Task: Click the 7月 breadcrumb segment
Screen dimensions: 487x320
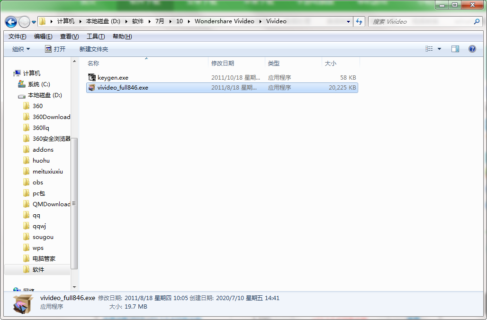Action: [x=160, y=21]
